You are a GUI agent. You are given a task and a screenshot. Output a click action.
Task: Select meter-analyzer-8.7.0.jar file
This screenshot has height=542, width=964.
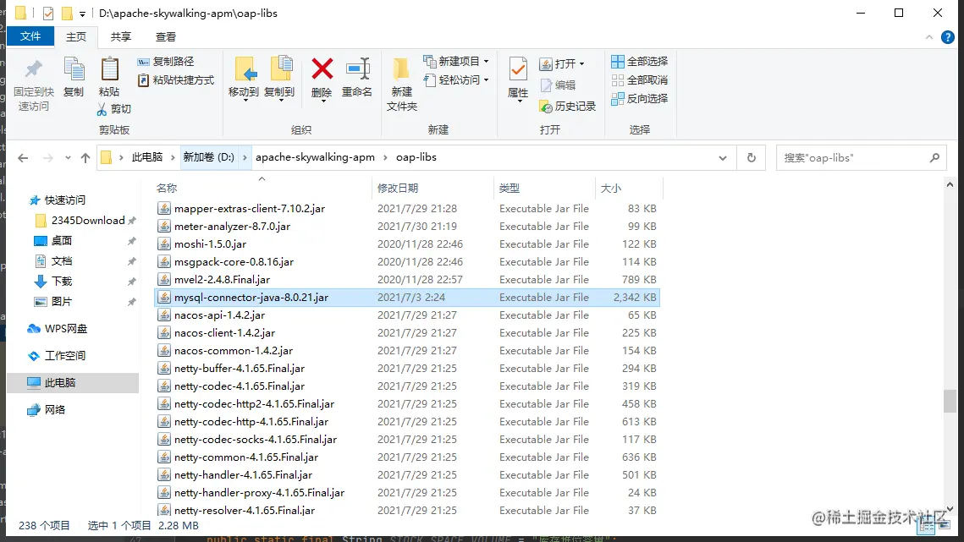pyautogui.click(x=407, y=226)
